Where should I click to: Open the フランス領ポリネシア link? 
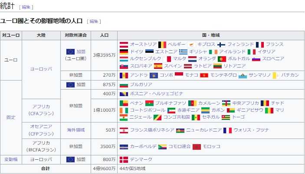tap(148, 130)
